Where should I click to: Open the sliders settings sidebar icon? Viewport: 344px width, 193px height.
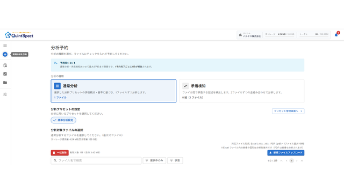pyautogui.click(x=5, y=94)
